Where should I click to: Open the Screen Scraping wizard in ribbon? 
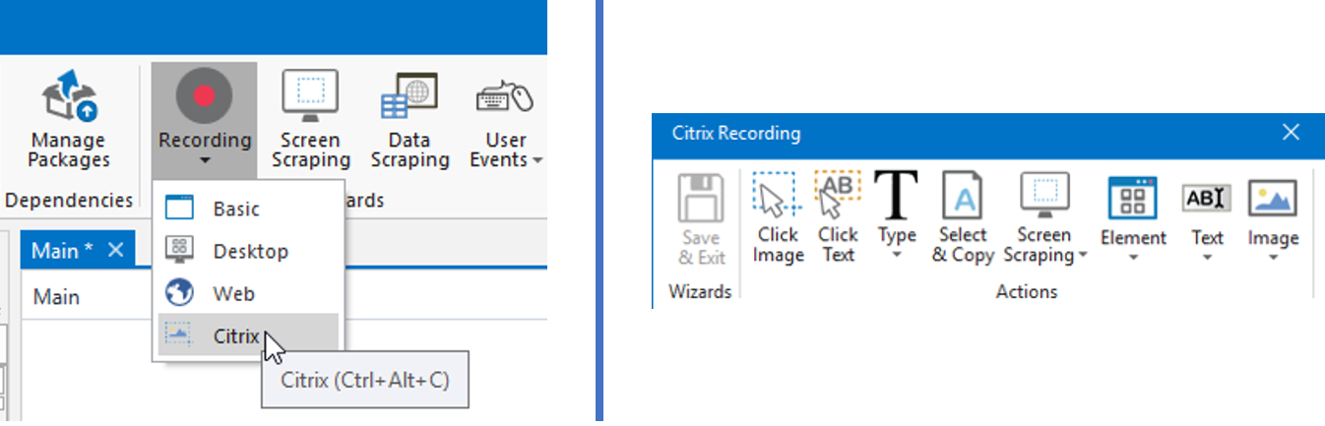pos(310,96)
